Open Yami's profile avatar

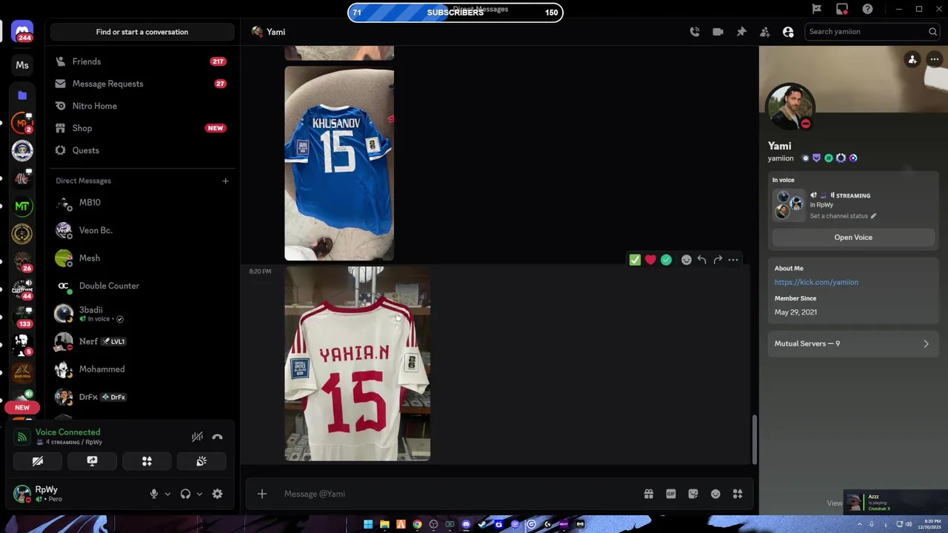pyautogui.click(x=790, y=107)
